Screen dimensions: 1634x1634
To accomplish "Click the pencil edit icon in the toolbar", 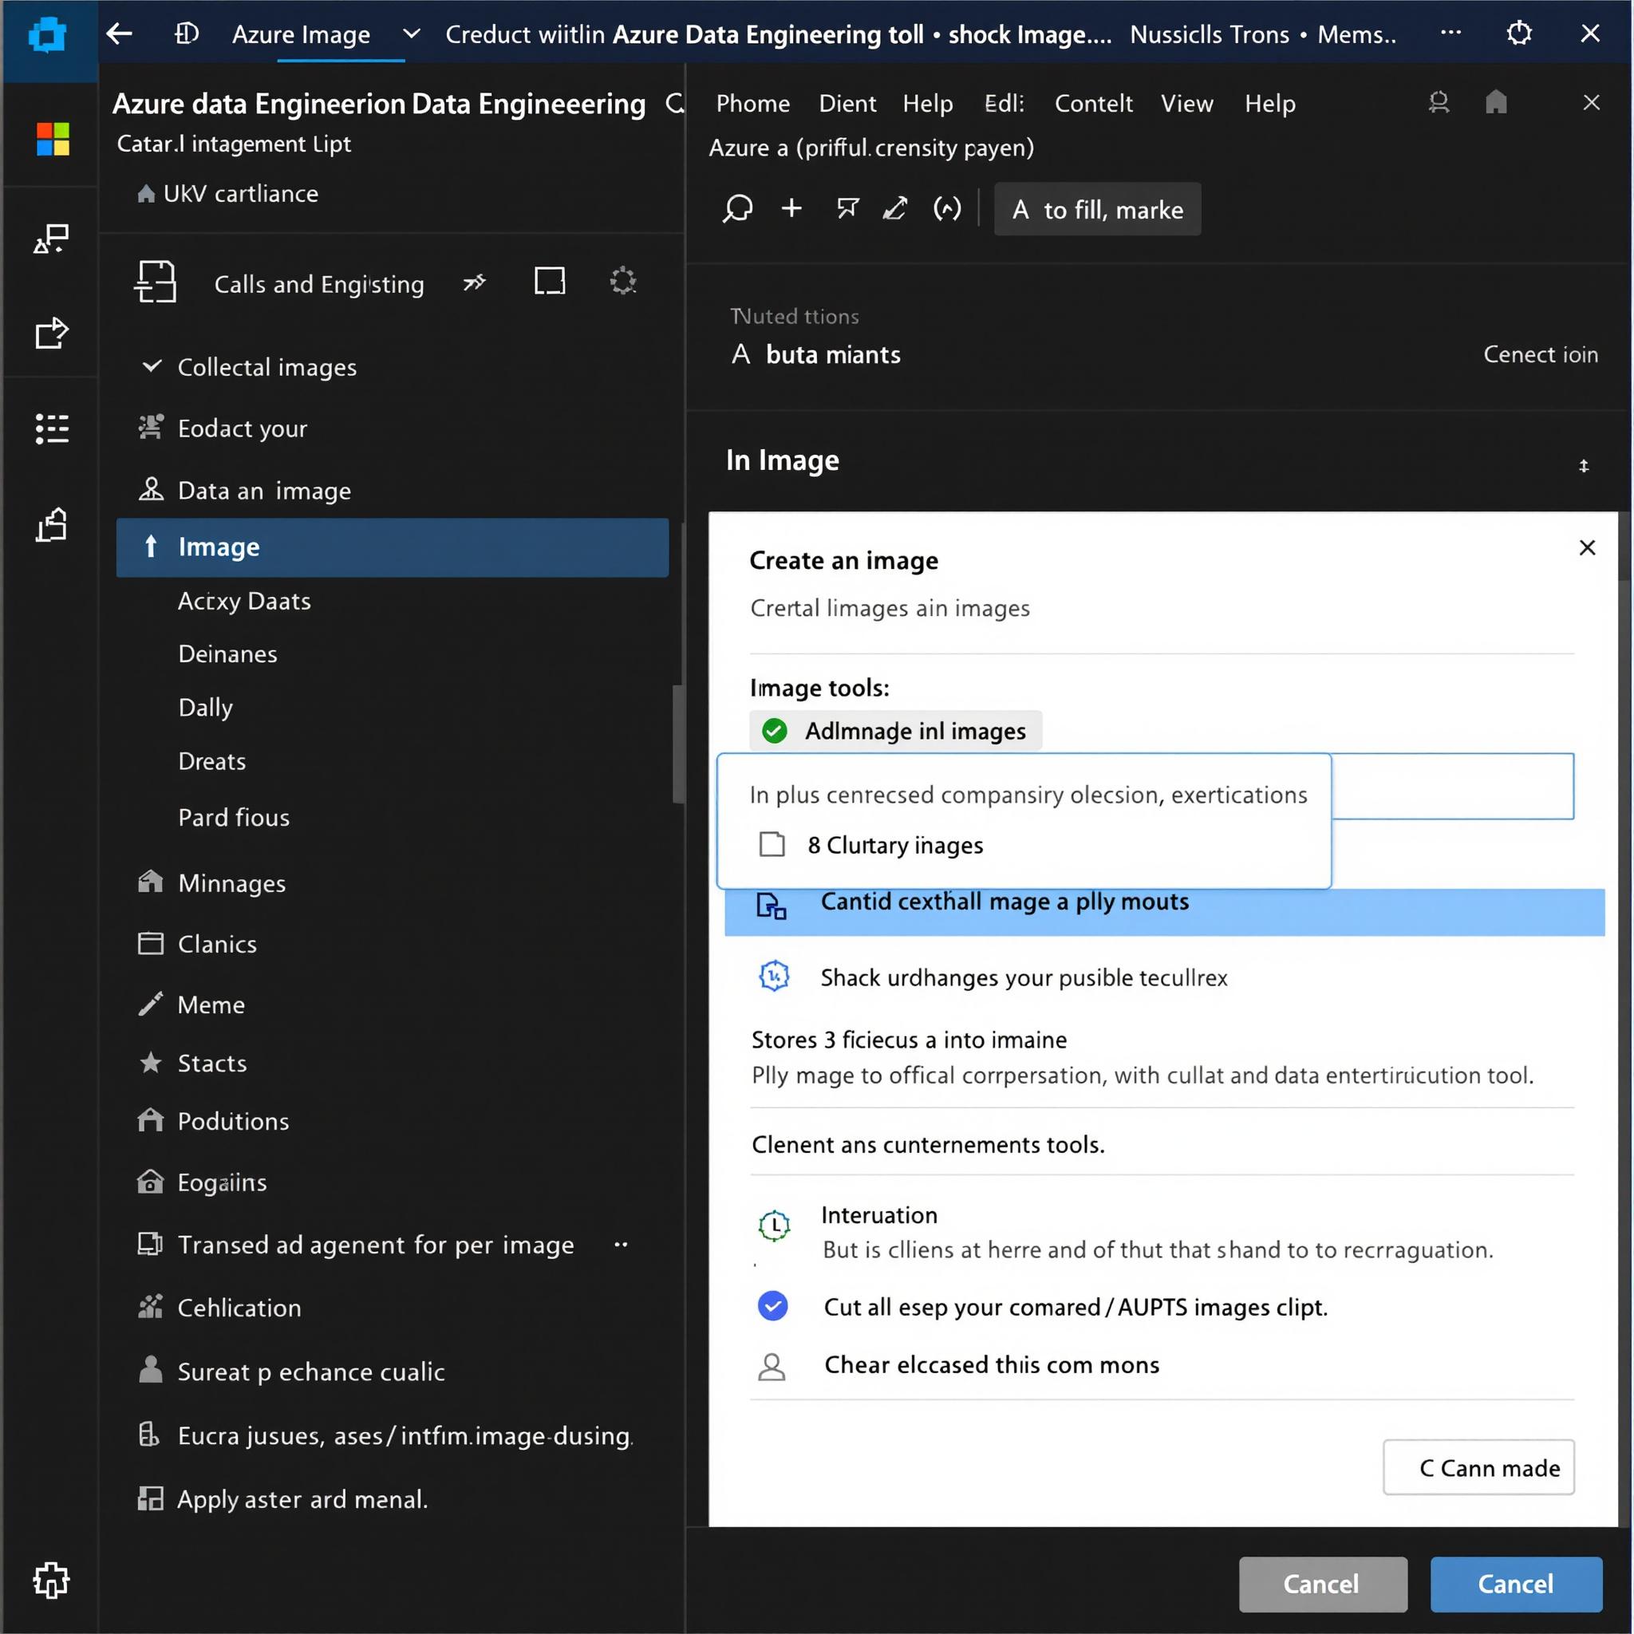I will [895, 208].
